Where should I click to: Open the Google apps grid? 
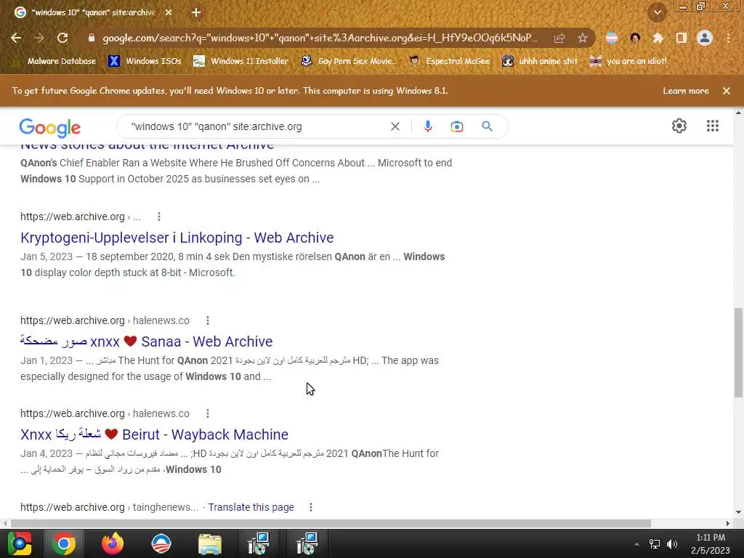[713, 126]
